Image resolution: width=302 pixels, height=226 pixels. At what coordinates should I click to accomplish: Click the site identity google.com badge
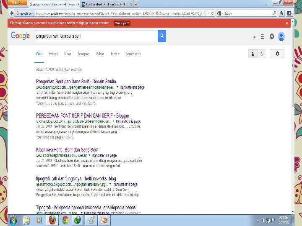pyautogui.click(x=25, y=13)
